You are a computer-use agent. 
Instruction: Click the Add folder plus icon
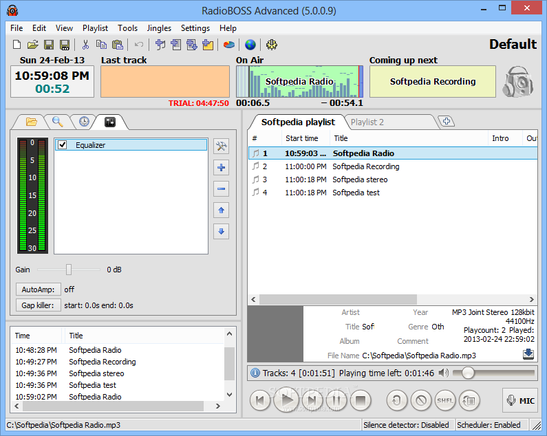[x=208, y=45]
